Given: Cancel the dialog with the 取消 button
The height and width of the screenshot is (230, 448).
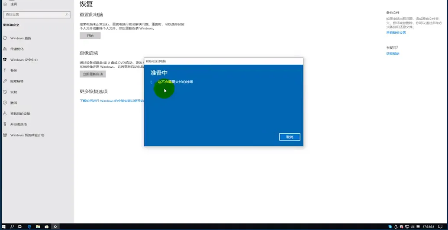Looking at the screenshot, I should (290, 137).
